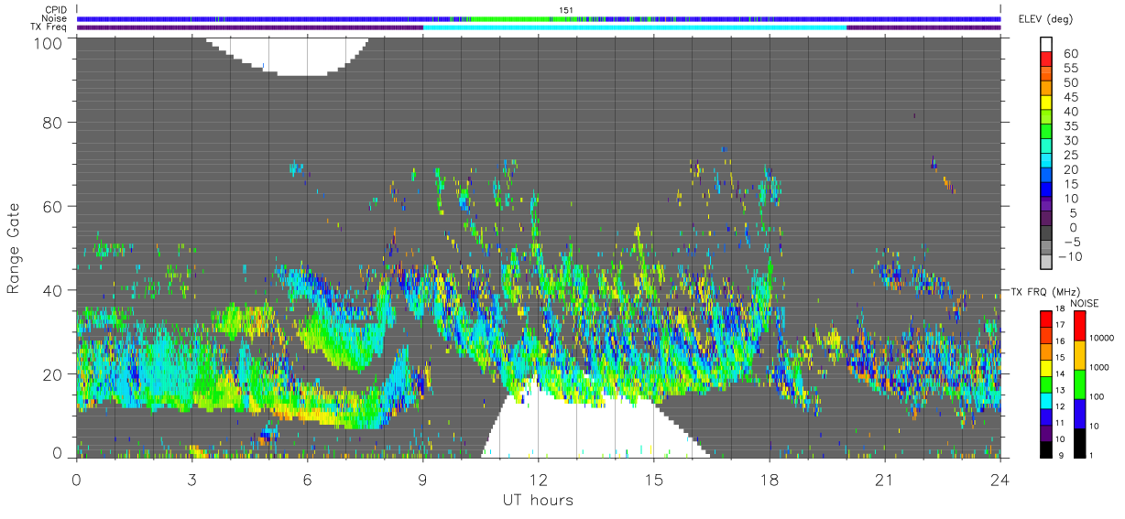Click the Range Gate axis title
This screenshot has width=1125, height=519.
(x=15, y=248)
